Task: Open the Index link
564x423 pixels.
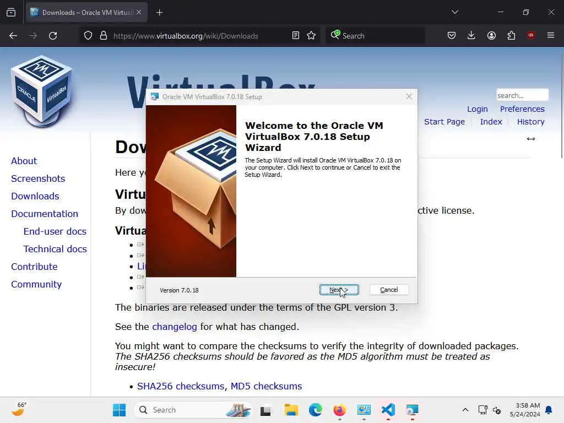Action: pos(491,122)
